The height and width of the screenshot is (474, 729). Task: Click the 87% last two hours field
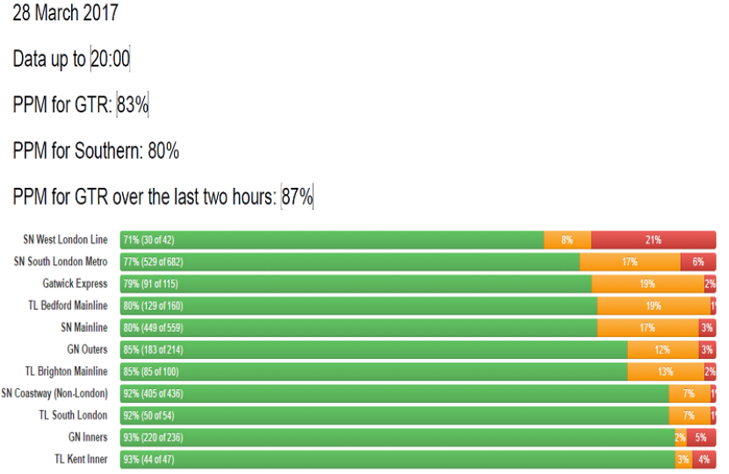(x=297, y=197)
